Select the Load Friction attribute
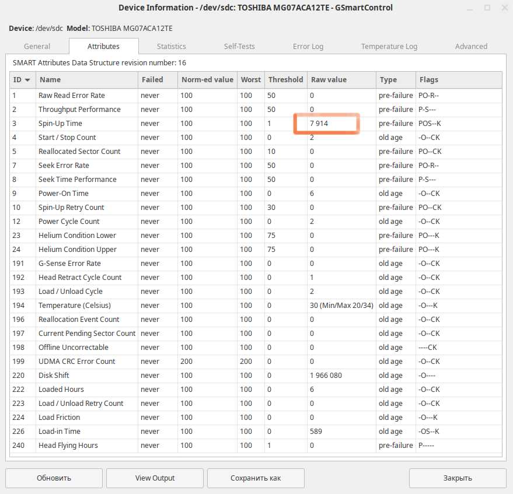513x494 pixels. [x=256, y=418]
